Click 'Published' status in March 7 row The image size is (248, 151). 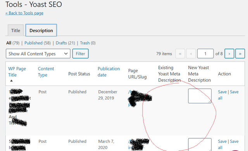click(77, 141)
